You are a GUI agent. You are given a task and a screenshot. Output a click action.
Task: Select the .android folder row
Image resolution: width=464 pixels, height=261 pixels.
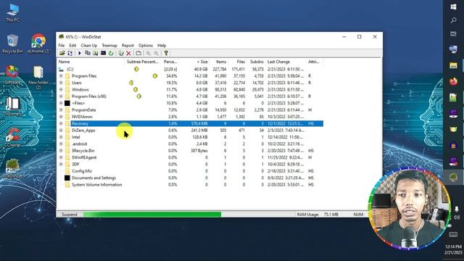190,144
